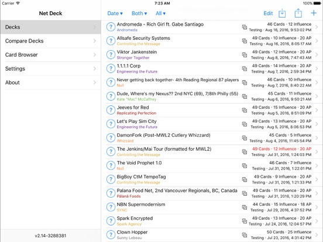
Task: Tap 'Testing · Aug 16, 2016, 9:53:02 PM' text
Action: click(280, 30)
